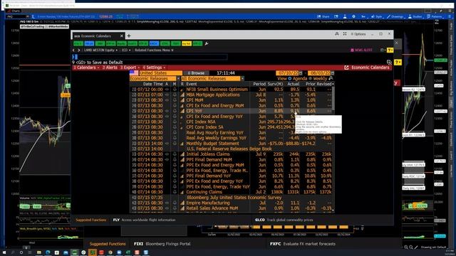Click the search icon on Windows taskbar
The width and height of the screenshot is (456, 256).
(13, 252)
